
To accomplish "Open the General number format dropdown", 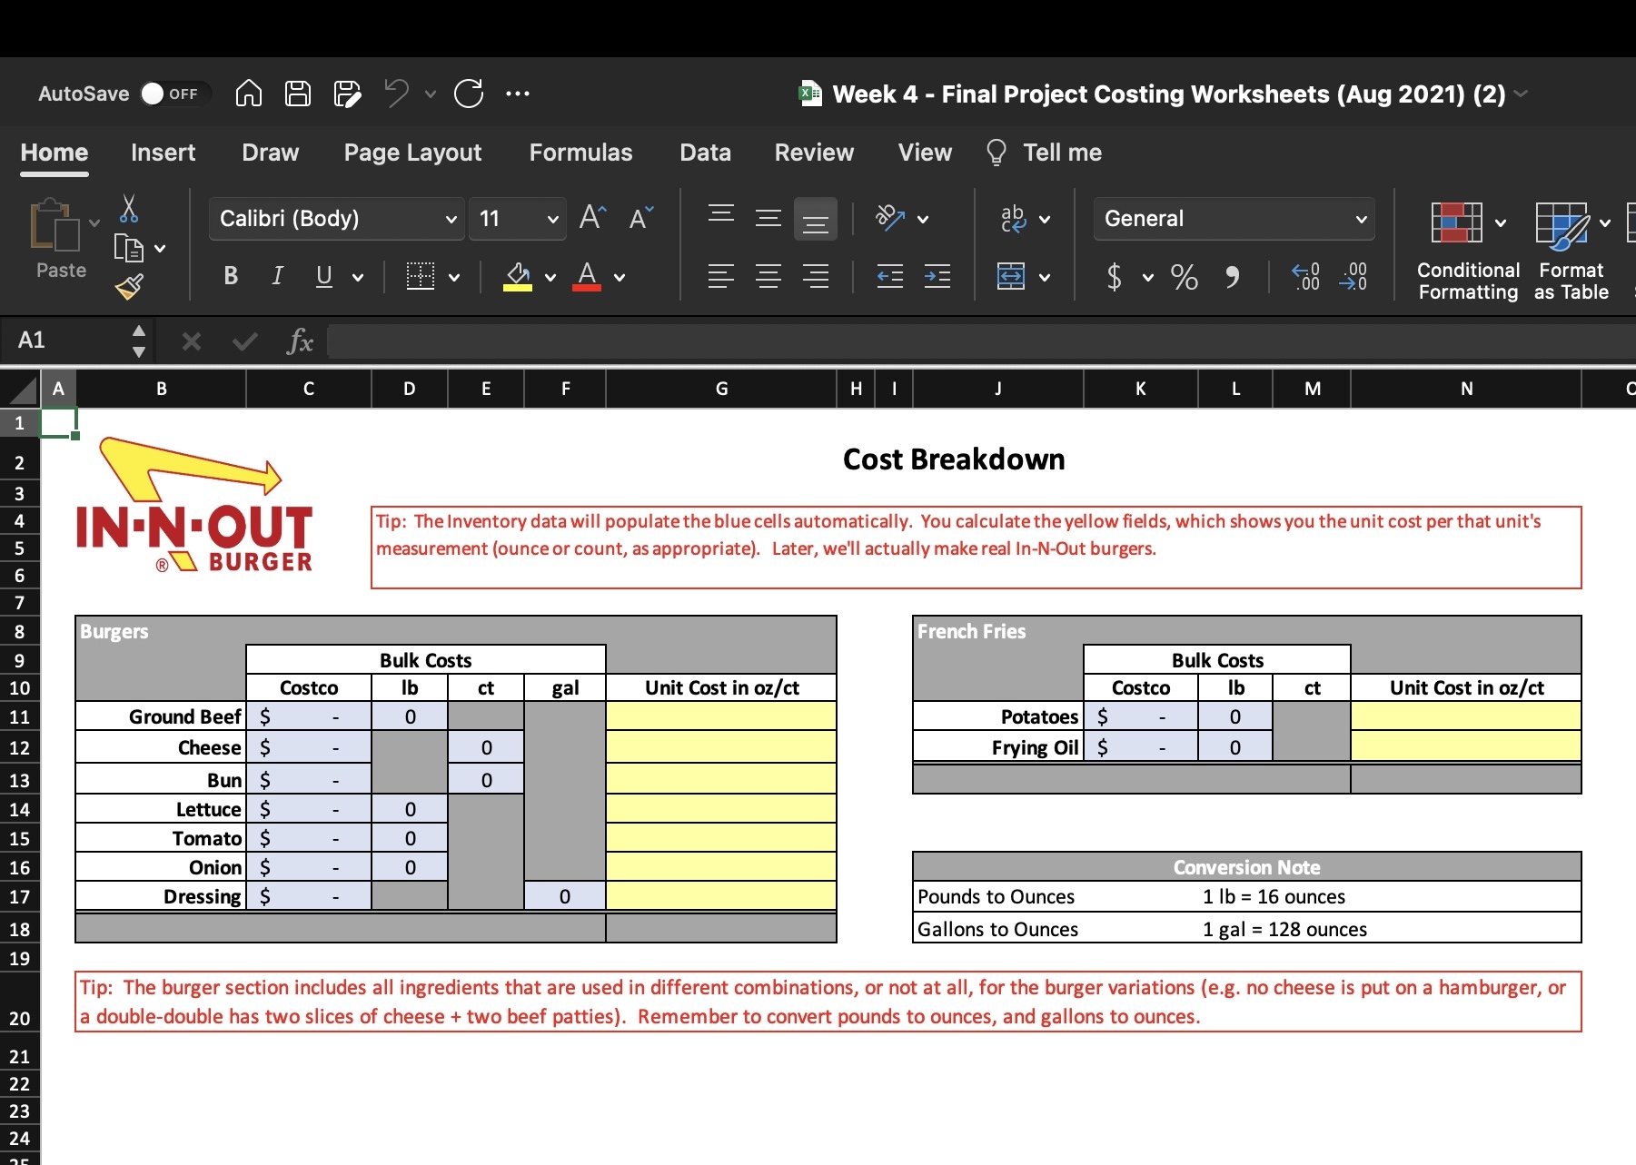I will click(x=1234, y=219).
